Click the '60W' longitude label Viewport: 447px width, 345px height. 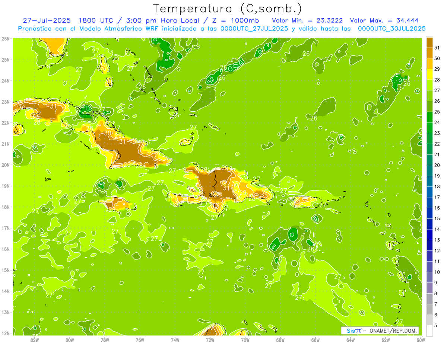click(421, 340)
